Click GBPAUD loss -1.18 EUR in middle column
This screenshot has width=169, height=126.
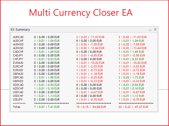click(x=96, y=74)
